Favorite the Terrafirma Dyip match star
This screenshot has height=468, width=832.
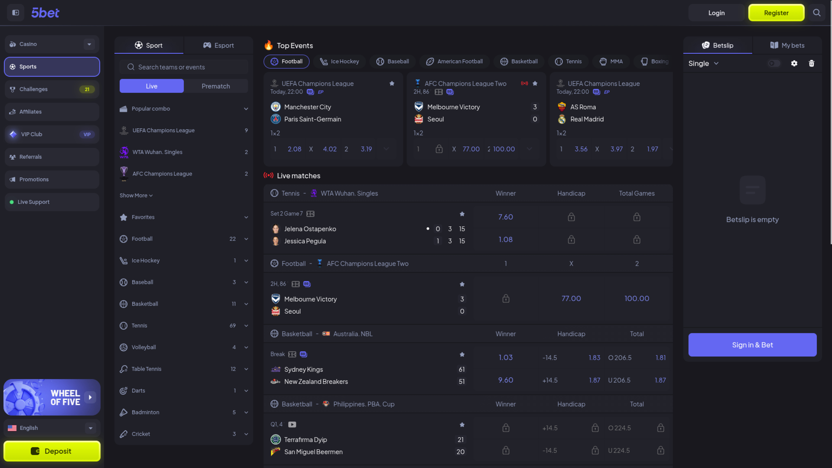pyautogui.click(x=462, y=424)
